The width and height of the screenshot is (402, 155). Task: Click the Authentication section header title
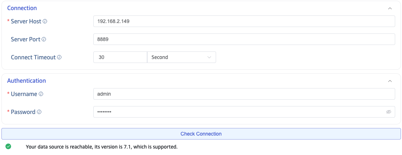pos(27,81)
